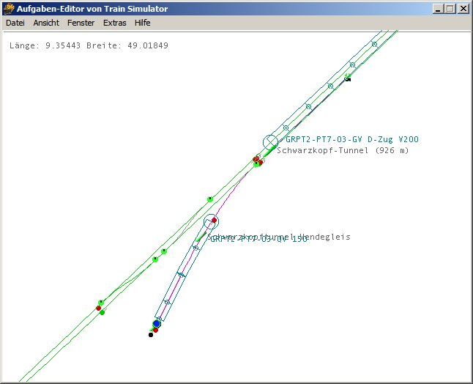
Task: Click the Länge Breite coordinate readout
Action: coord(89,45)
